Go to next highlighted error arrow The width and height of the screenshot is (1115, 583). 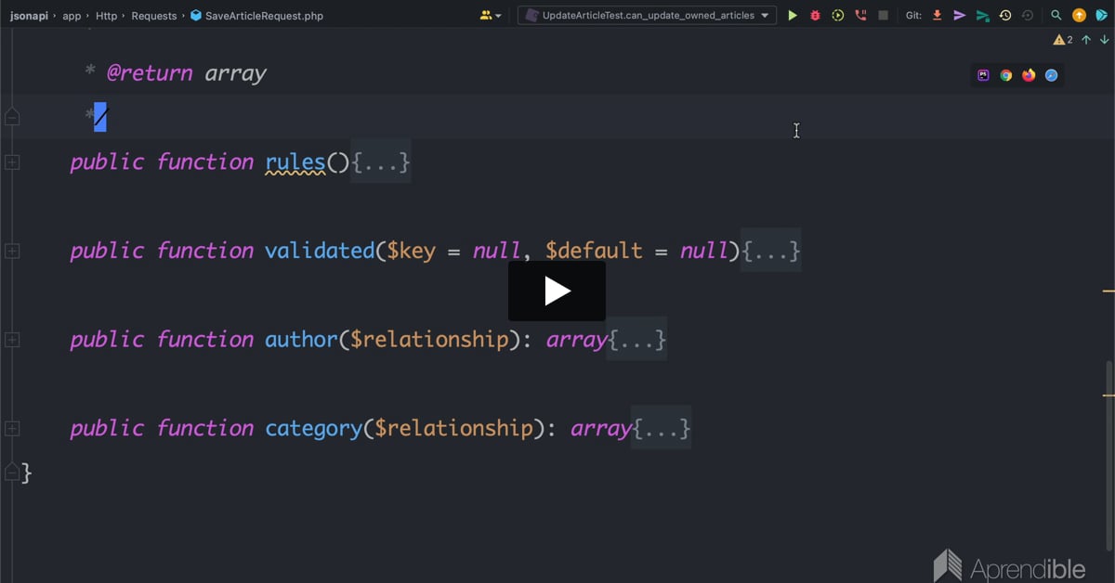pos(1104,40)
